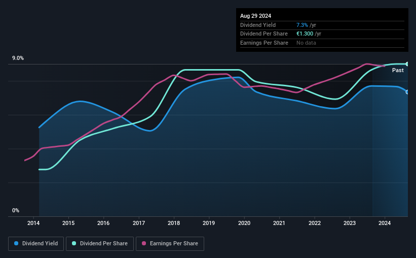Viewport: 416px width, 258px height.
Task: Click the Aug 29 2024 tooltip date header
Action: pyautogui.click(x=255, y=16)
